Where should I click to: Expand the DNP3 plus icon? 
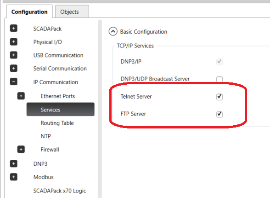[x=14, y=163]
